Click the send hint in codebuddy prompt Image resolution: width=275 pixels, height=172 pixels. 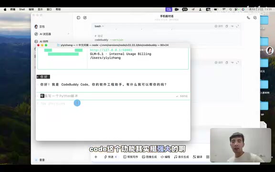tap(182, 96)
